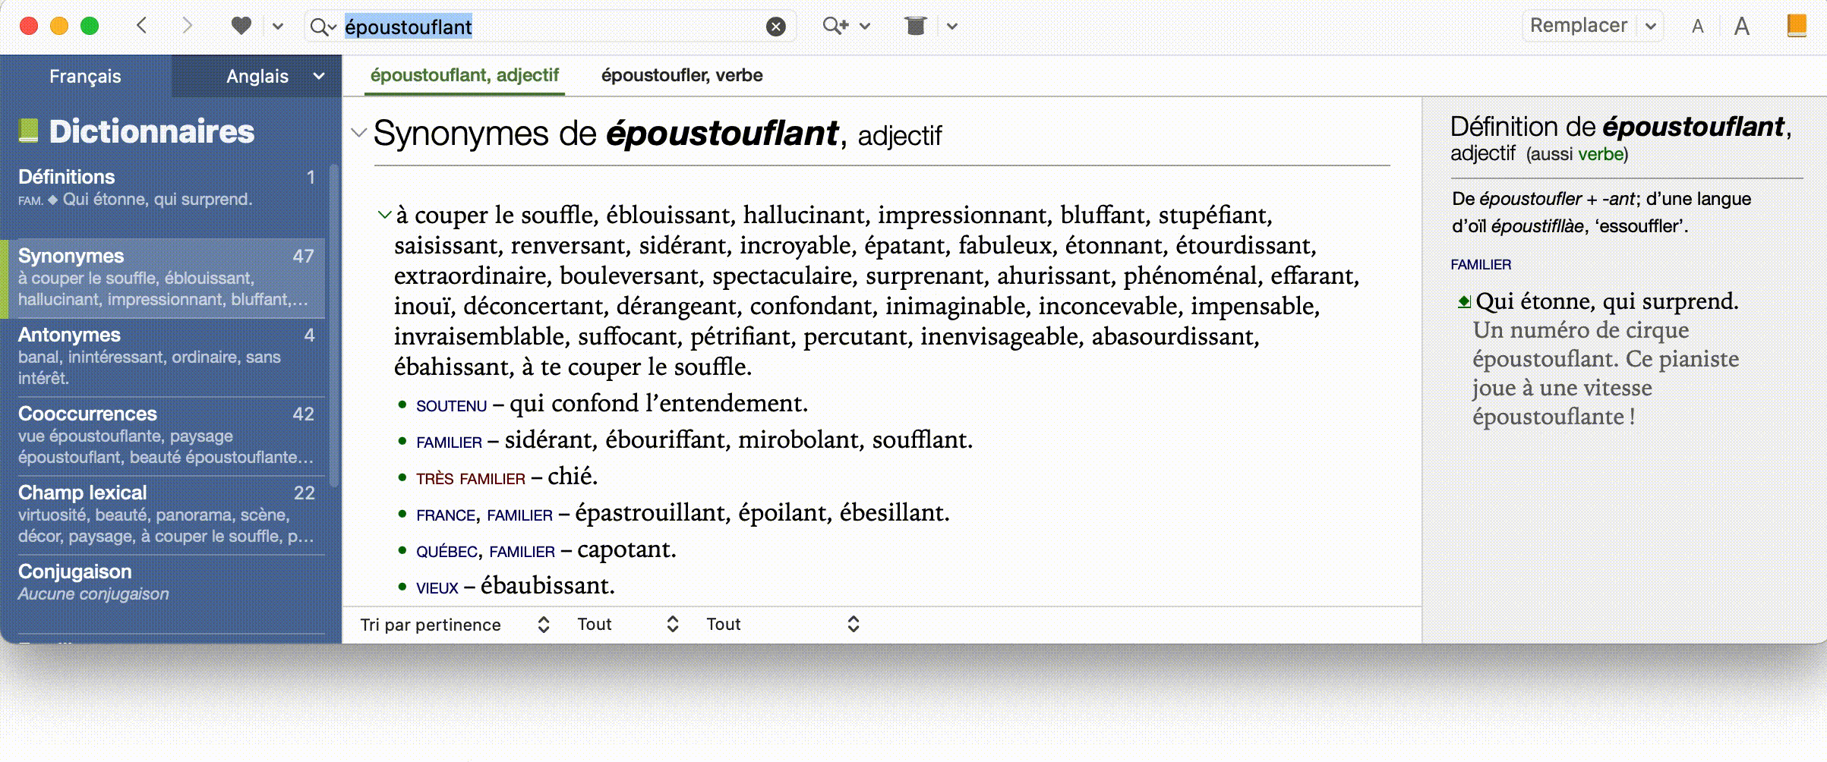Click the history bin toolbar icon
The height and width of the screenshot is (762, 1827).
click(x=916, y=26)
